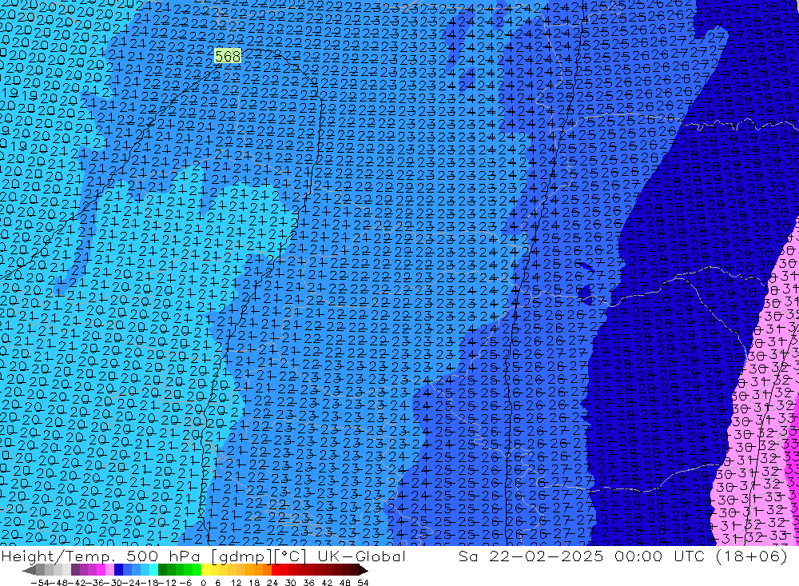Click the '(18+06)' forecast hour text
Image resolution: width=799 pixels, height=586 pixels.
click(x=752, y=556)
